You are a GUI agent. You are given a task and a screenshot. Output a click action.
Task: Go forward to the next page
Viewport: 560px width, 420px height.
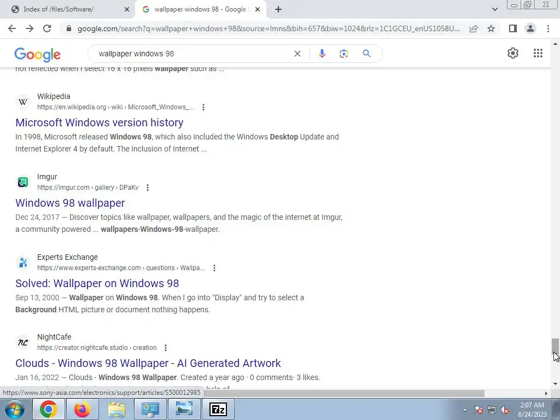click(x=30, y=28)
